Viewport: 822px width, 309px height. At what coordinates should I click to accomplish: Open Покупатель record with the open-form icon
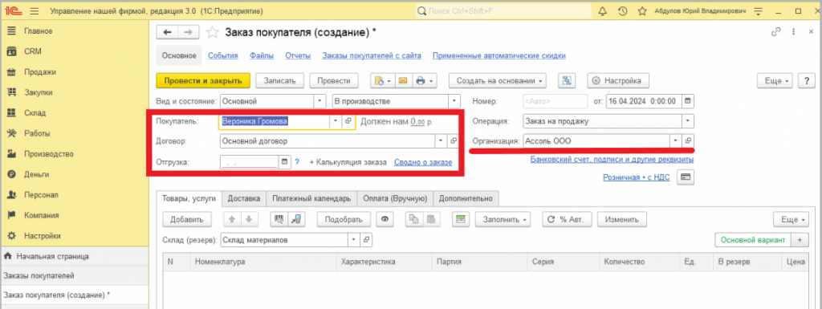pyautogui.click(x=348, y=121)
